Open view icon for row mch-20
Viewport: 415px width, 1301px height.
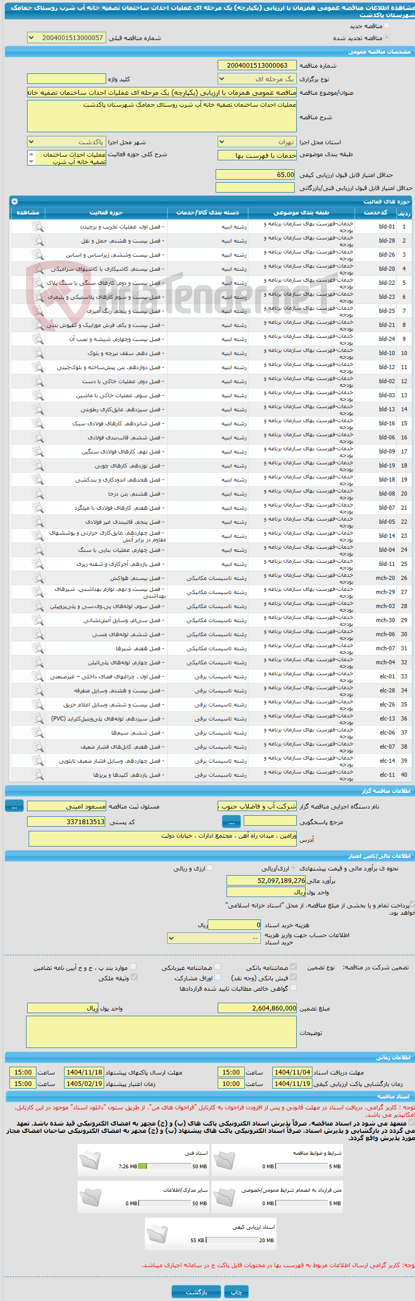pyautogui.click(x=37, y=578)
